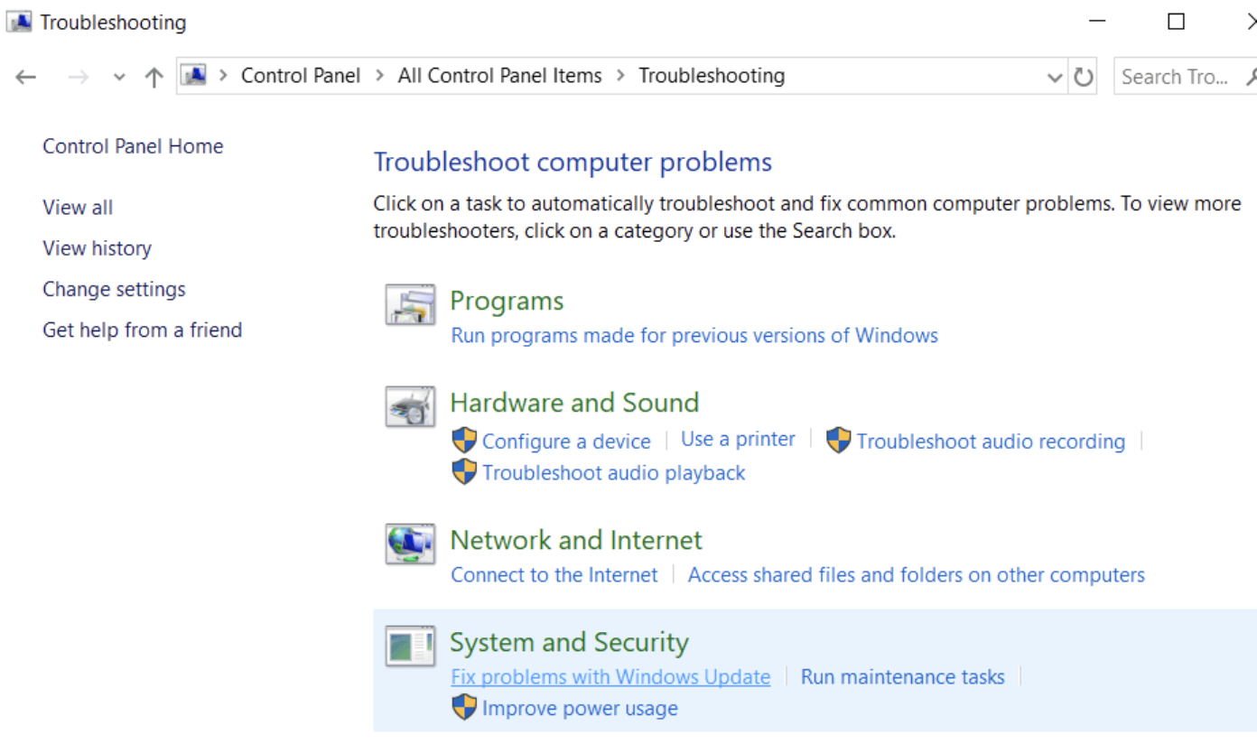This screenshot has width=1257, height=744.
Task: Click the shield icon beside Troubleshoot audio recording
Action: click(x=839, y=441)
